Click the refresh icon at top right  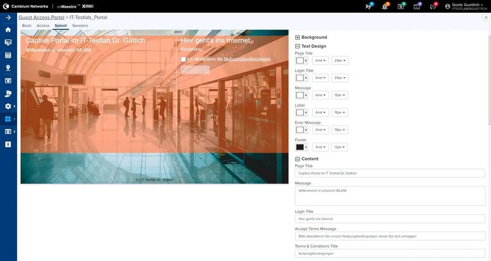485,18
